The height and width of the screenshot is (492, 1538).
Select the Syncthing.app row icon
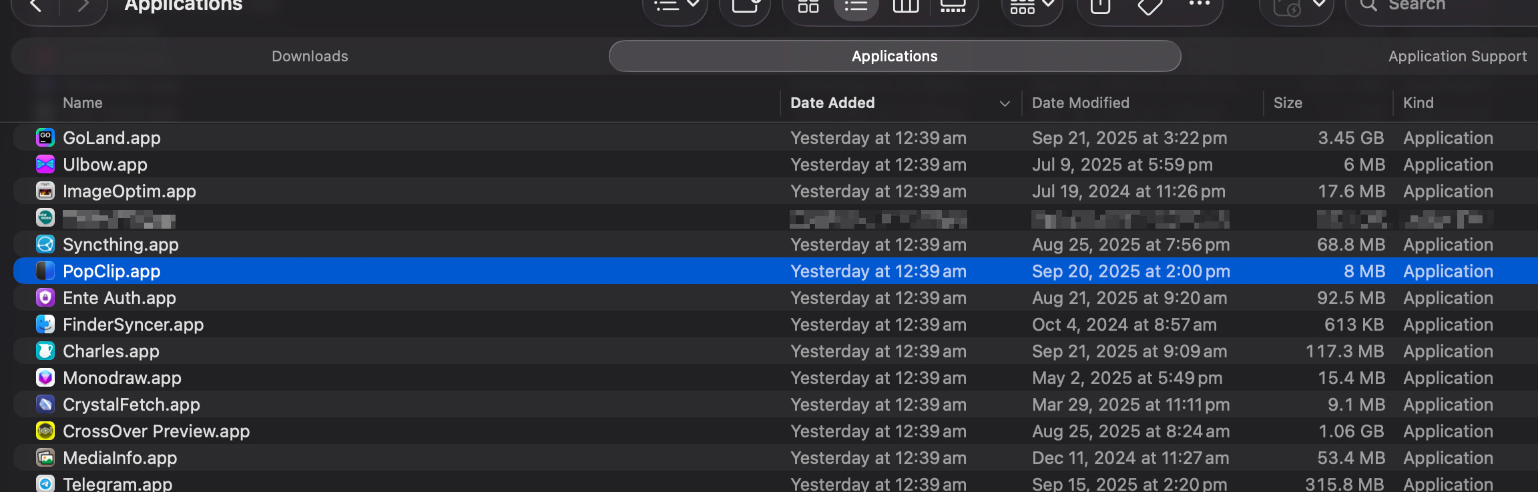point(45,245)
